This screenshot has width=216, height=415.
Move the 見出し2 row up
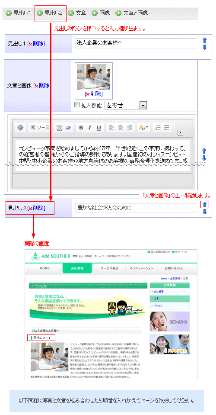click(x=205, y=204)
